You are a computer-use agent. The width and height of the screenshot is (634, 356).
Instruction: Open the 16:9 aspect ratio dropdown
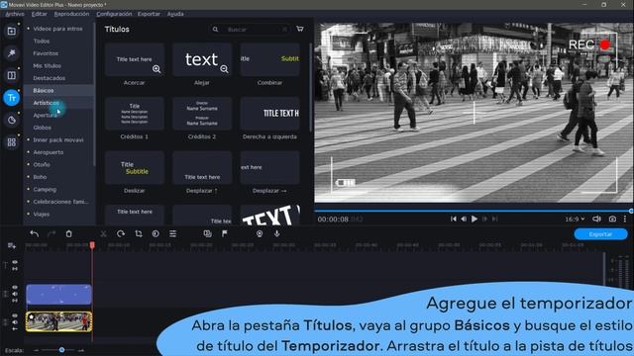(x=575, y=219)
